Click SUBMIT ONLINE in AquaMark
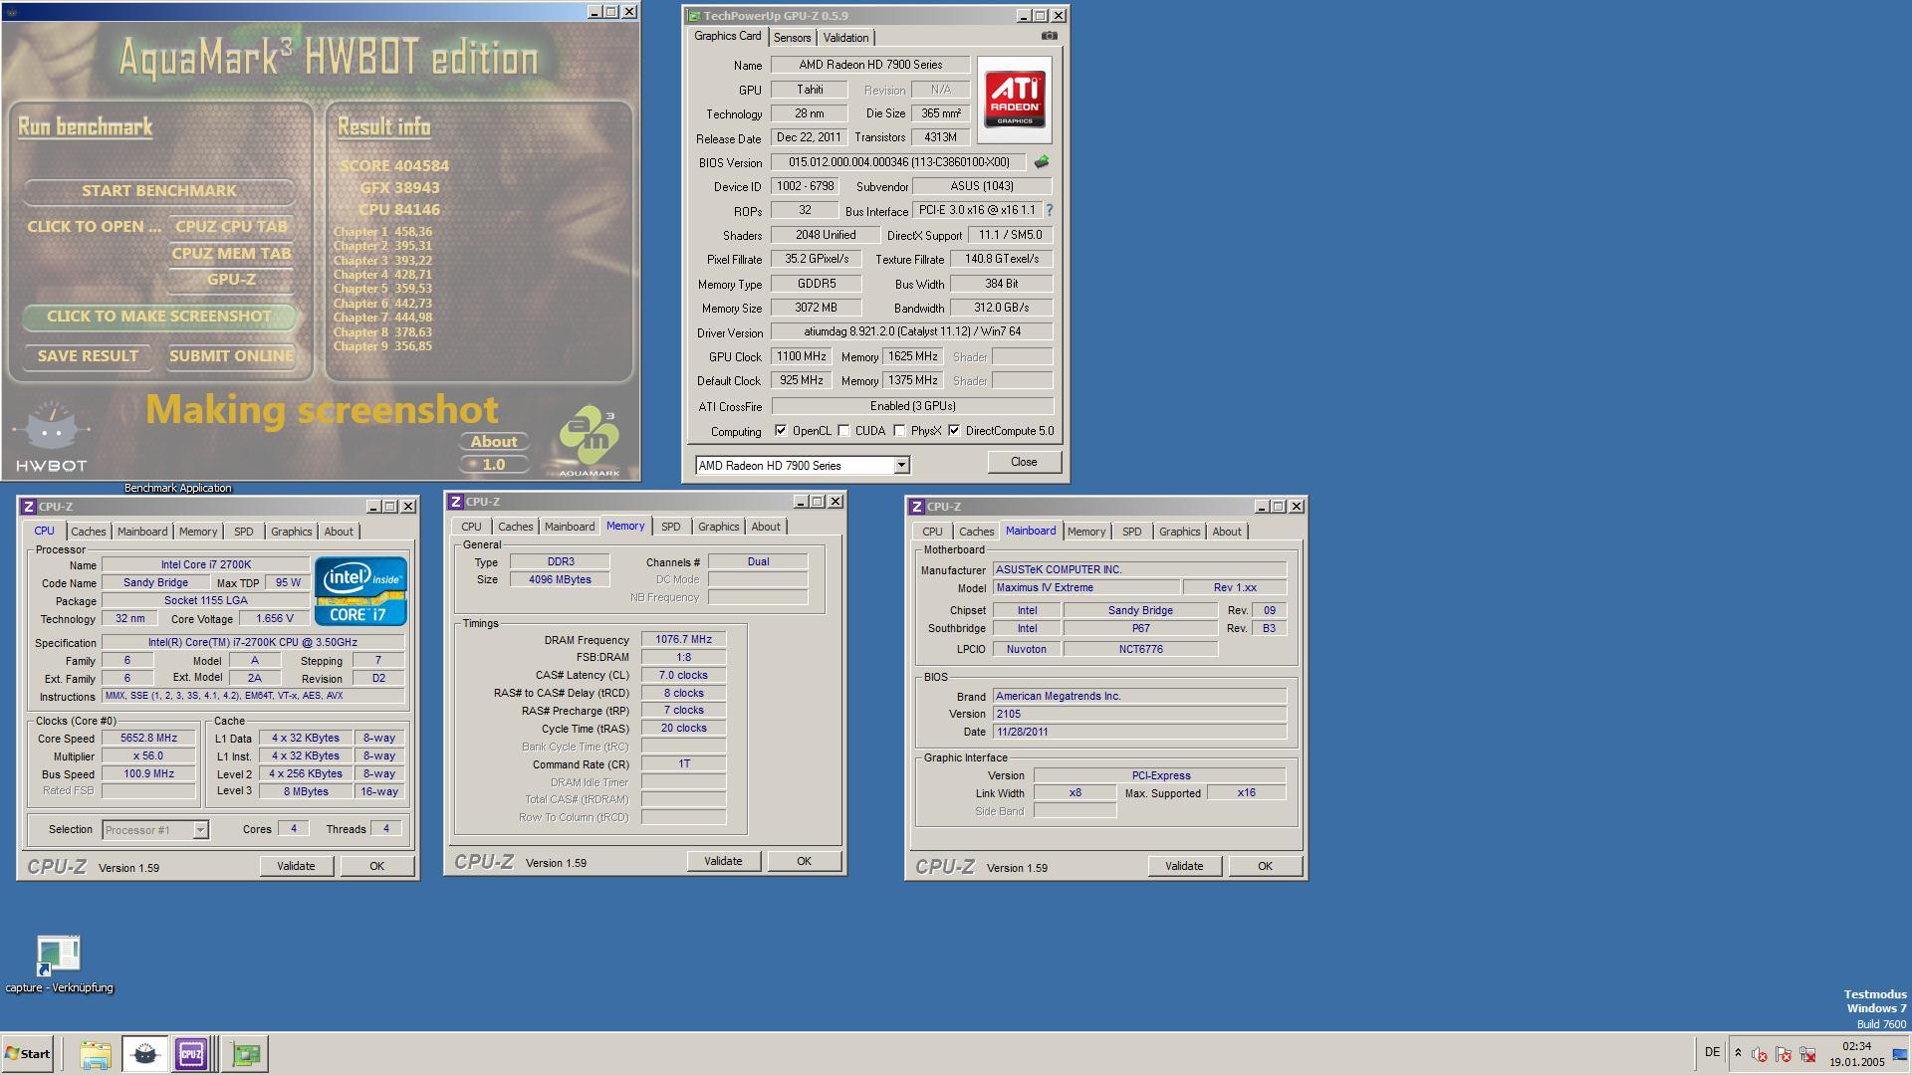Viewport: 1912px width, 1075px height. point(231,356)
